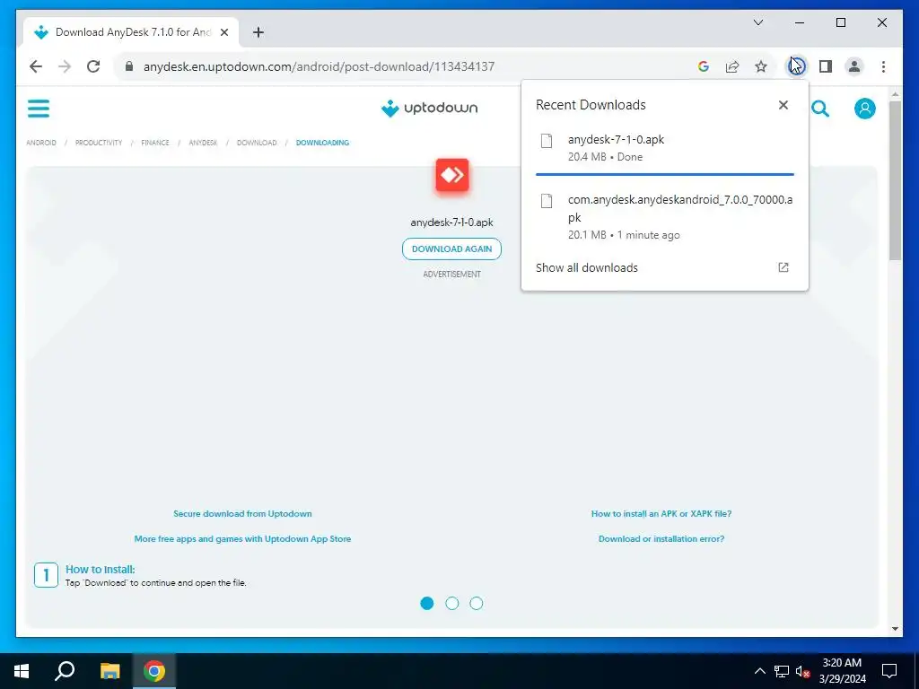
Task: Close the Download AnyDesk tab
Action: click(223, 32)
